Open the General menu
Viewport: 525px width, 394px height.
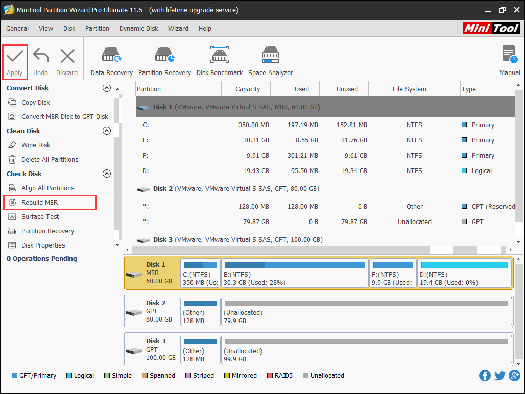[17, 29]
